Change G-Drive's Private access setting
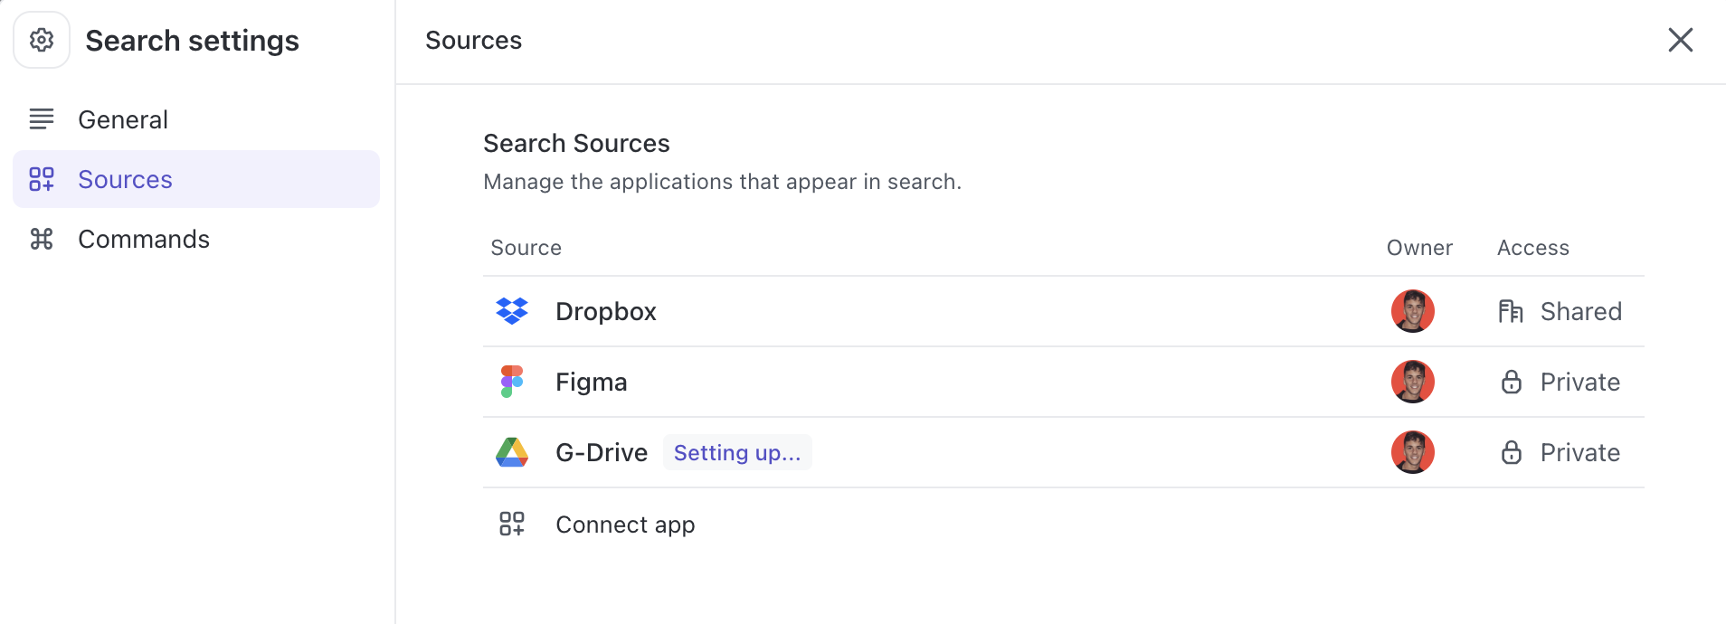Viewport: 1726px width, 624px height. coord(1579,452)
